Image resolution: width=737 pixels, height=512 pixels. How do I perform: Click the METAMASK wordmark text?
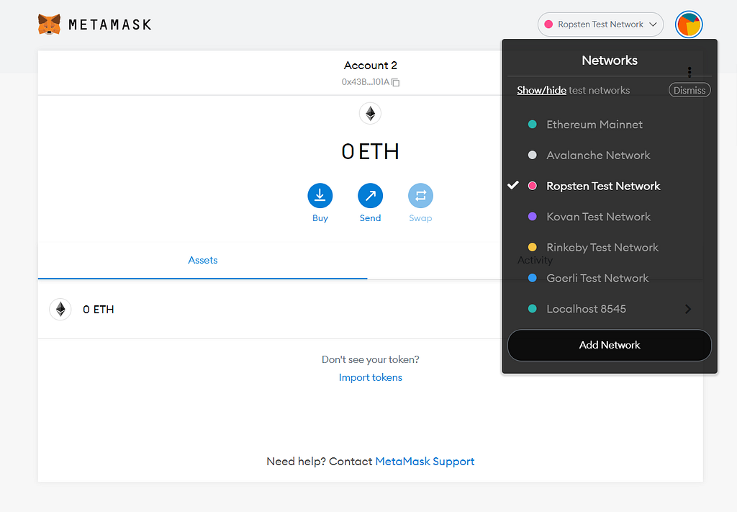tap(110, 25)
